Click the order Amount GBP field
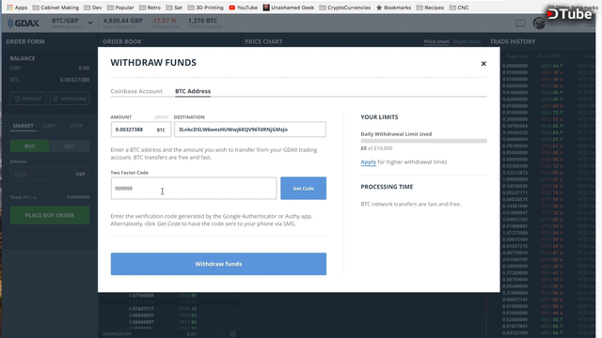The width and height of the screenshot is (602, 338). point(50,174)
